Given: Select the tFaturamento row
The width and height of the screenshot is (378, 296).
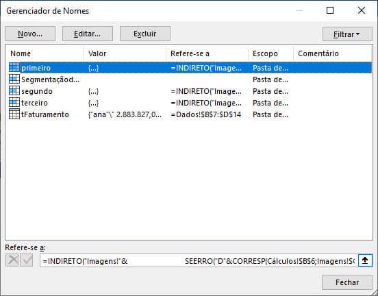Looking at the screenshot, I should point(189,114).
